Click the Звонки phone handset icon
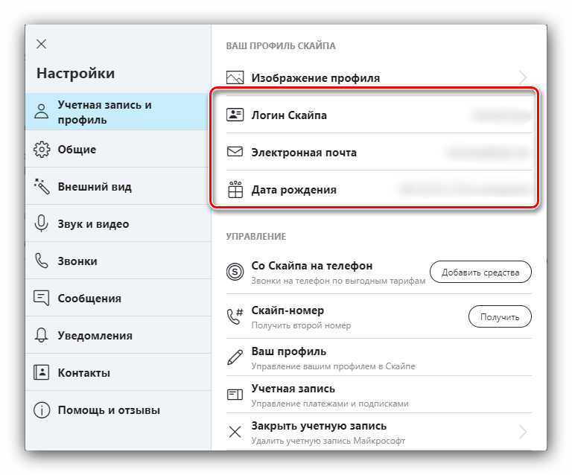The image size is (572, 475). click(42, 261)
